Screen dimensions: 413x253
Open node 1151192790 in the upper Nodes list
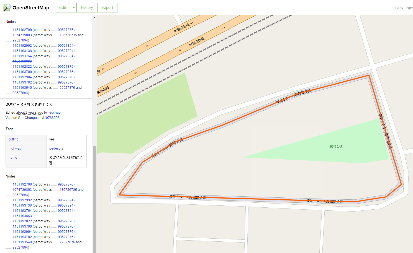[22, 30]
